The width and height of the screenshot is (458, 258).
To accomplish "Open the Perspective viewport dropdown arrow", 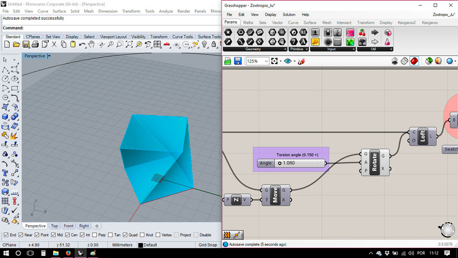I will [x=49, y=56].
